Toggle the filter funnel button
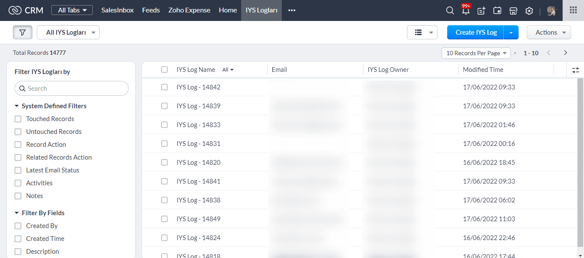The image size is (584, 258). click(x=23, y=32)
